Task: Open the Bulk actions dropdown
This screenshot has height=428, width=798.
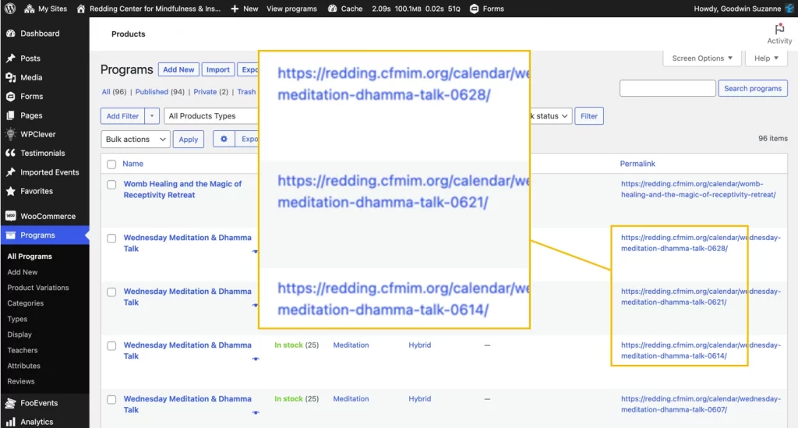Action: point(136,140)
